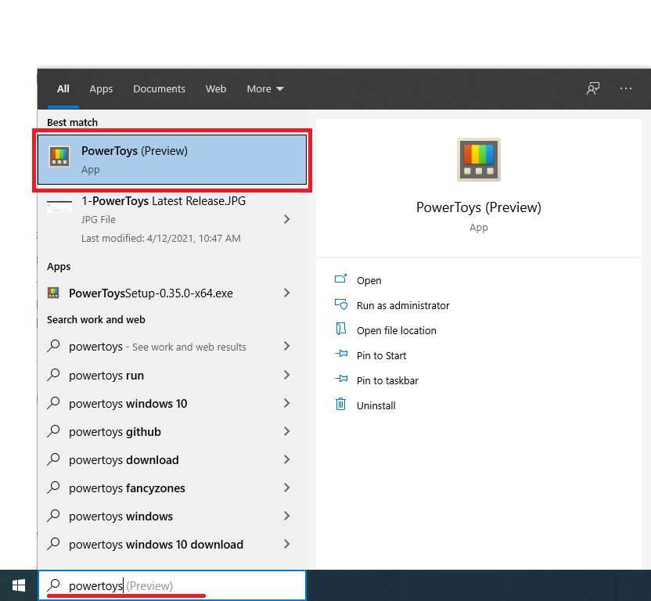Choose Open file location
Image resolution: width=651 pixels, height=601 pixels.
click(396, 330)
